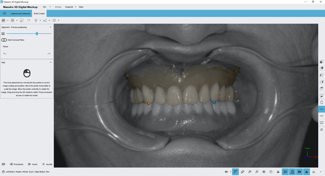The width and height of the screenshot is (325, 176).
Task: Click the Reset button
Action: pos(5,47)
